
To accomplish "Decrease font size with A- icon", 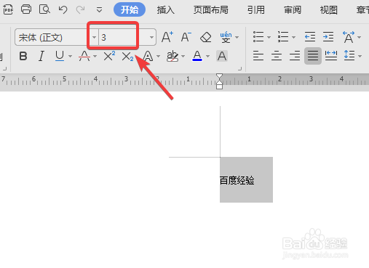I will [x=186, y=37].
